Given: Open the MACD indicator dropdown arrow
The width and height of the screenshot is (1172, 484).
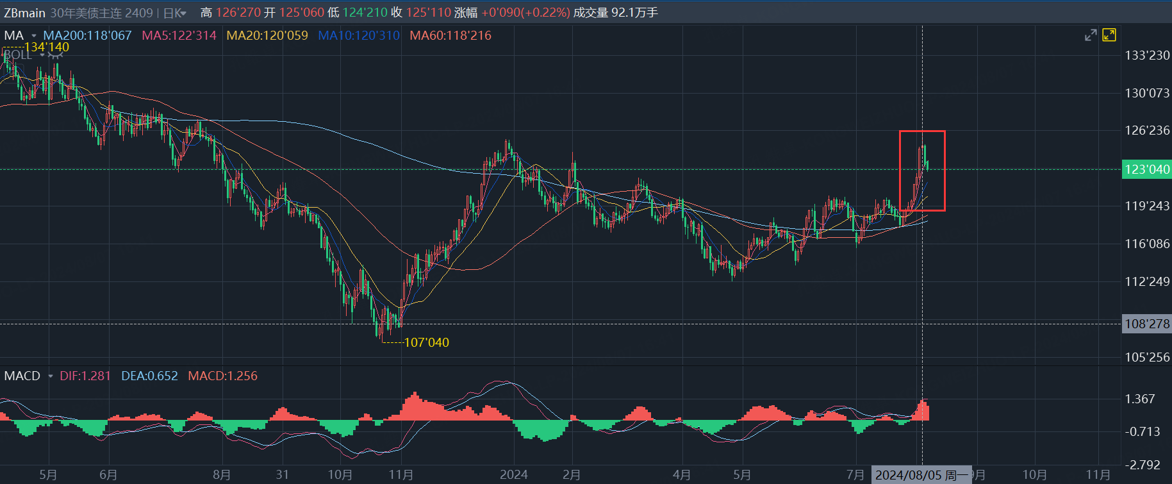Looking at the screenshot, I should click(50, 376).
